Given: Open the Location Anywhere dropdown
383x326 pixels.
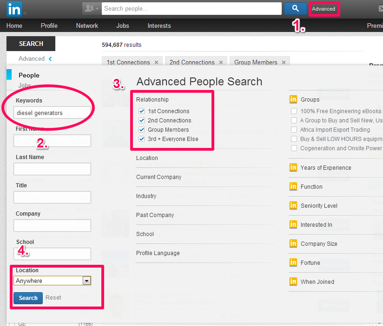Looking at the screenshot, I should pos(52,281).
